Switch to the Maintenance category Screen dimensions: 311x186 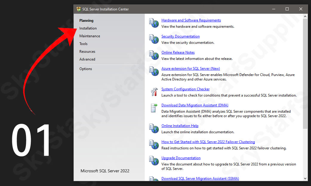[x=90, y=36]
